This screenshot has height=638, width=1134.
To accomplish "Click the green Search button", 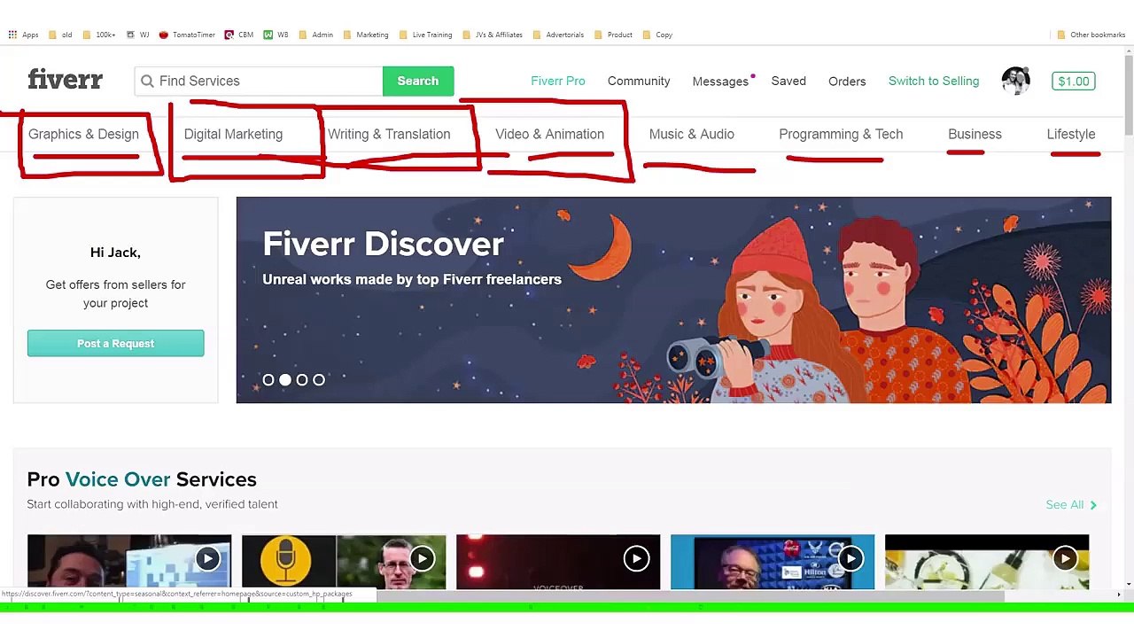I will coord(418,81).
